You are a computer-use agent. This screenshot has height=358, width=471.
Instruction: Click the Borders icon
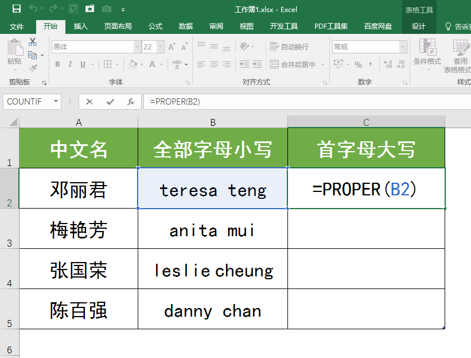click(107, 64)
